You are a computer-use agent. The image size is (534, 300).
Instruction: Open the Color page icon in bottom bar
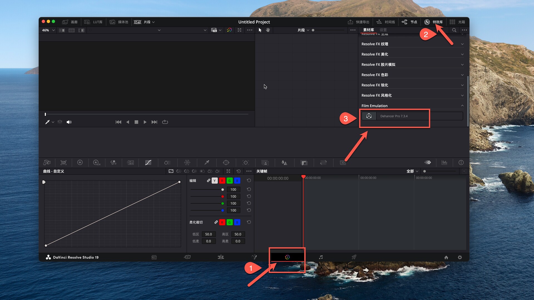coord(287,257)
